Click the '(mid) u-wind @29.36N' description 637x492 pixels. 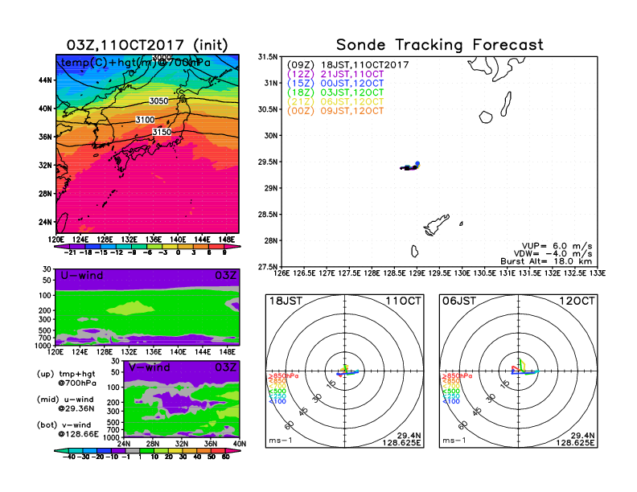coord(66,404)
